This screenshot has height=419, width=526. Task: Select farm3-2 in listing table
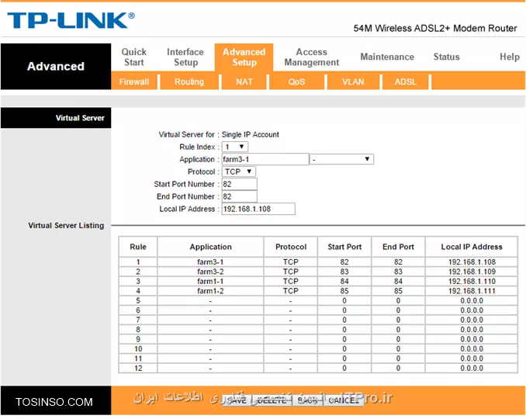(210, 272)
